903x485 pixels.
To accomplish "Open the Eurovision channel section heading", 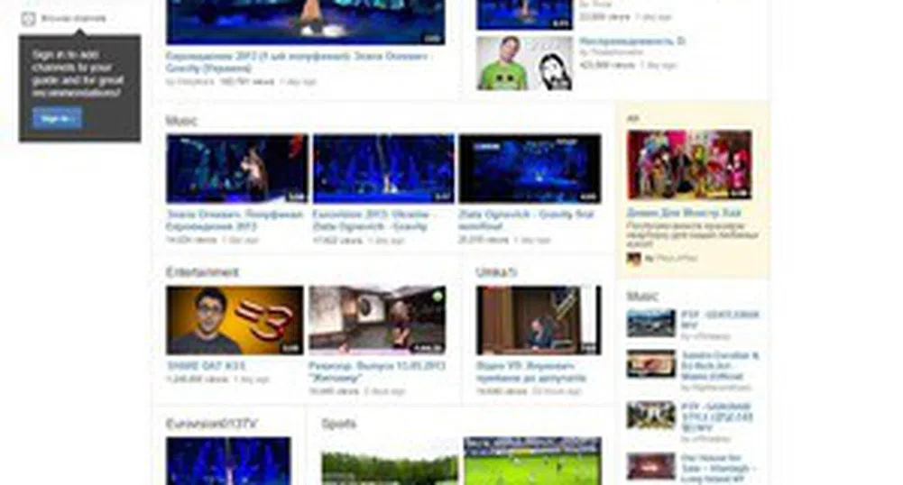I will tap(214, 424).
